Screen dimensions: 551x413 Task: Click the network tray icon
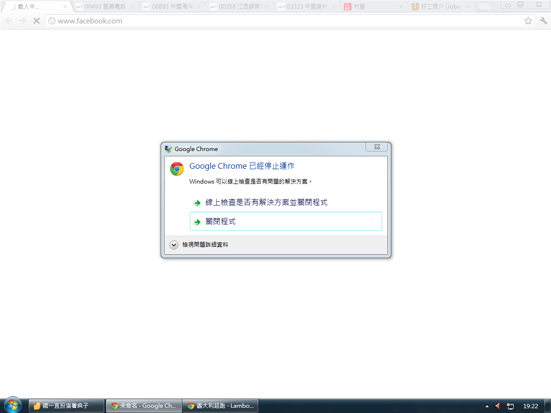(x=510, y=406)
